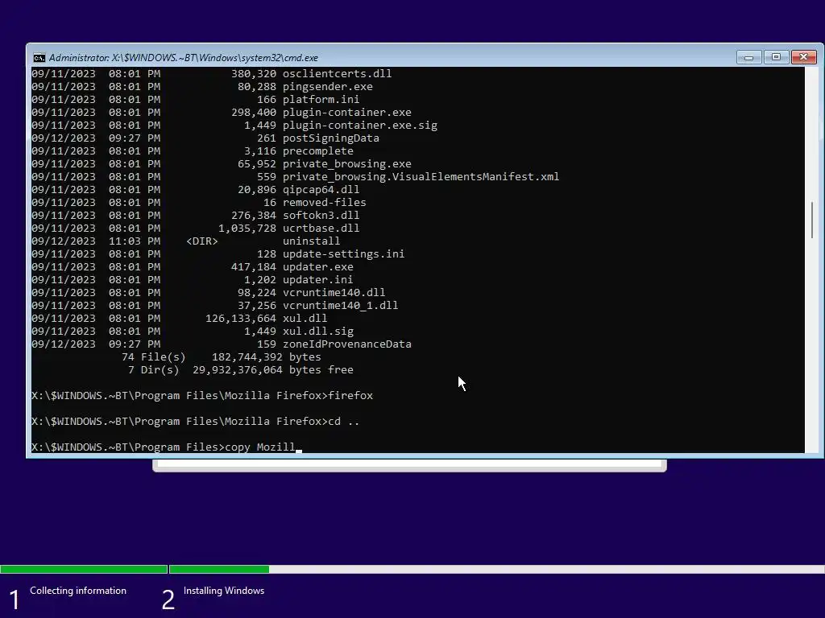This screenshot has width=825, height=618.
Task: Minimize the Administrator cmd.exe window
Action: [x=748, y=57]
